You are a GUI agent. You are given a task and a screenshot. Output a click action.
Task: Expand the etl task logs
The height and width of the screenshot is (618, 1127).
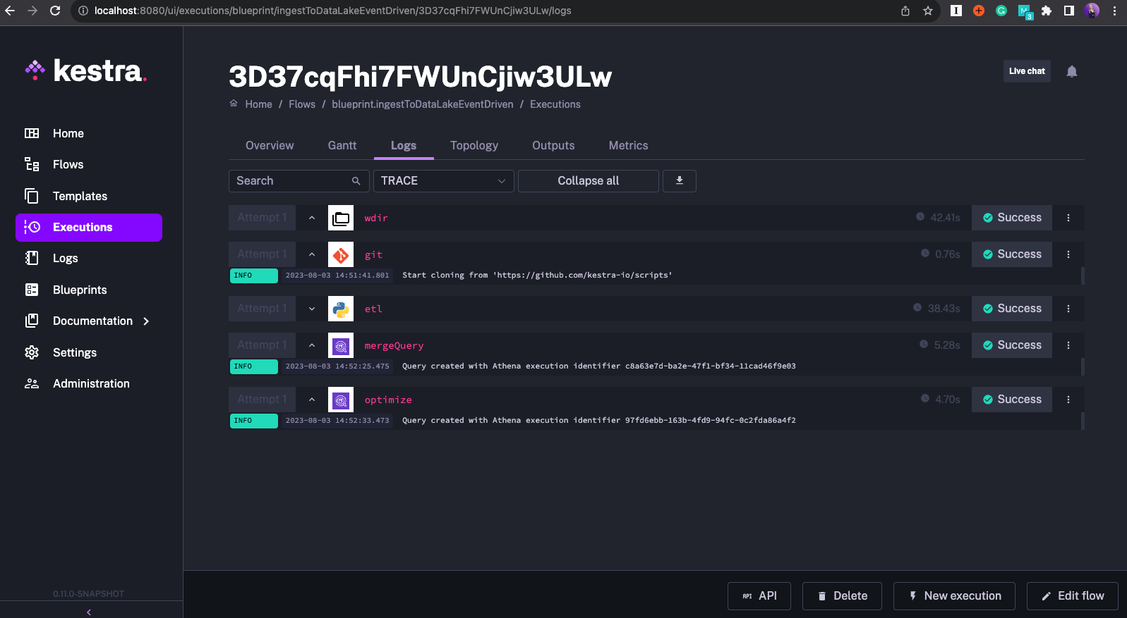[312, 309]
